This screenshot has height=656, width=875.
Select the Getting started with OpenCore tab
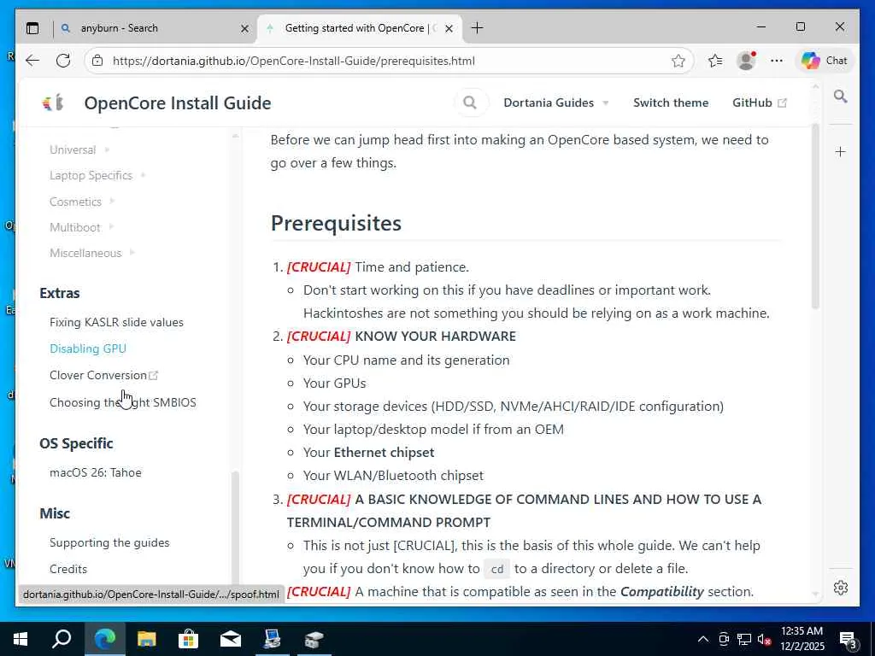click(360, 28)
